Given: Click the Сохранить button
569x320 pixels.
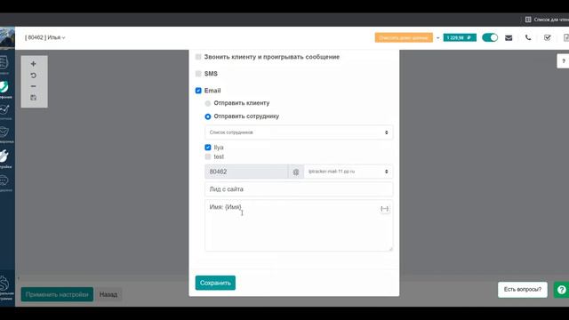Looking at the screenshot, I should pyautogui.click(x=215, y=283).
